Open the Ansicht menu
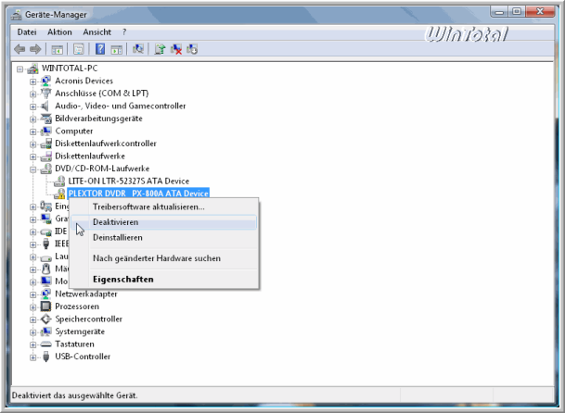The width and height of the screenshot is (565, 413). 96,32
